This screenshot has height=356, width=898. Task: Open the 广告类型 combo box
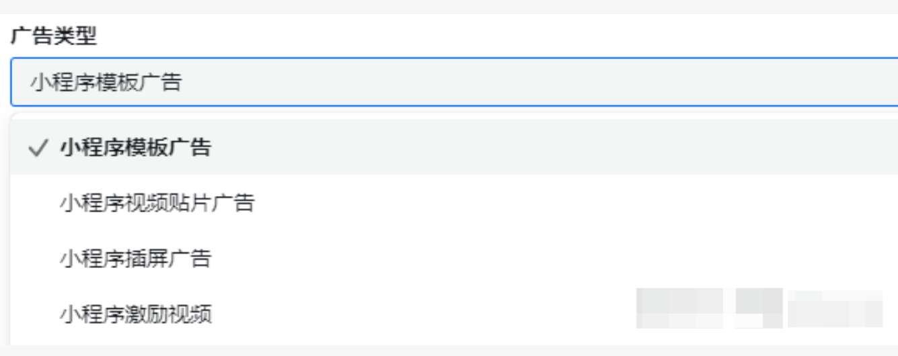point(454,83)
